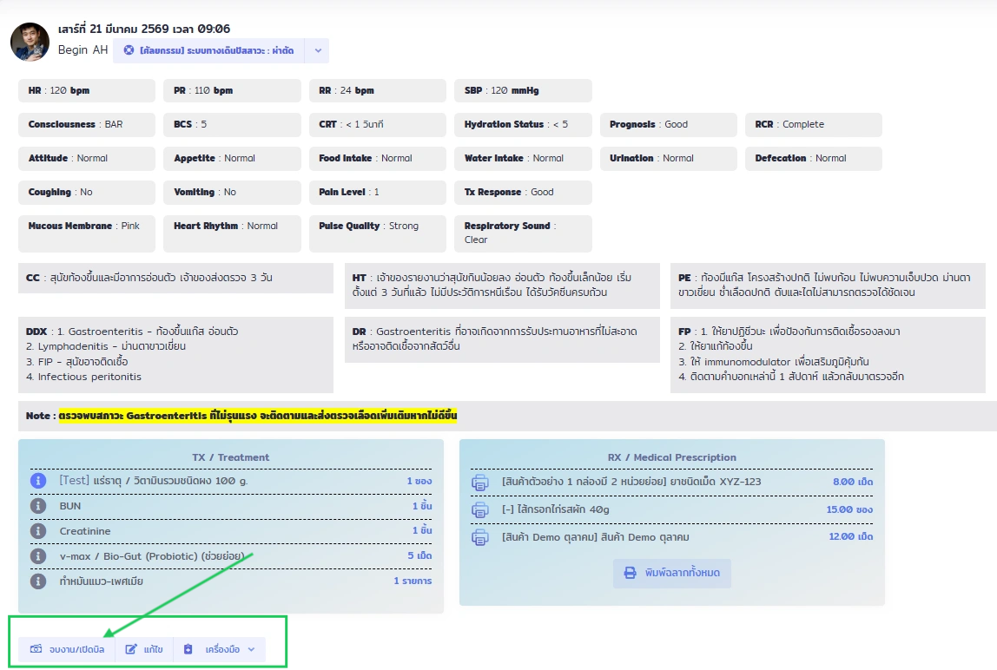Print label for ยาชนิดเม็ด XYZ-123

(480, 482)
